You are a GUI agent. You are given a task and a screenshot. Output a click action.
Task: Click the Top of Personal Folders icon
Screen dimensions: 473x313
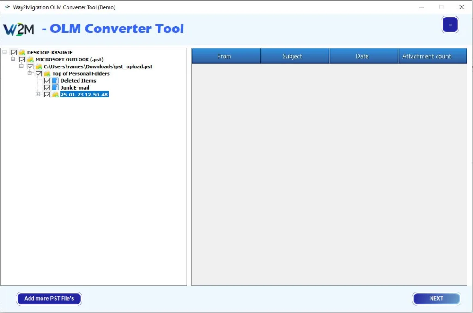(x=47, y=73)
